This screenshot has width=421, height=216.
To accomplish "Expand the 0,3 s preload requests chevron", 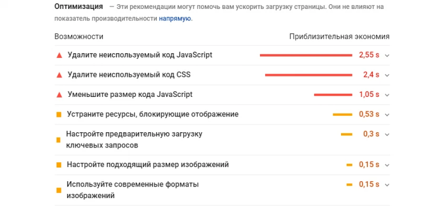I will click(387, 134).
